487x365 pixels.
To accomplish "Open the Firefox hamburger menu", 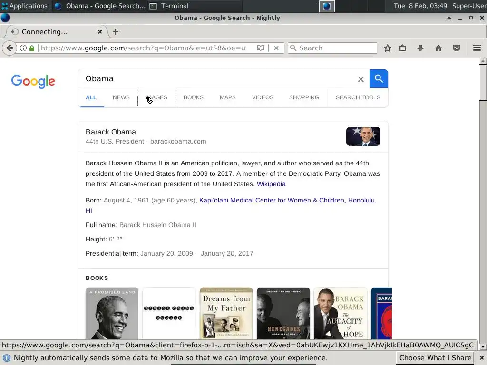I will [477, 48].
